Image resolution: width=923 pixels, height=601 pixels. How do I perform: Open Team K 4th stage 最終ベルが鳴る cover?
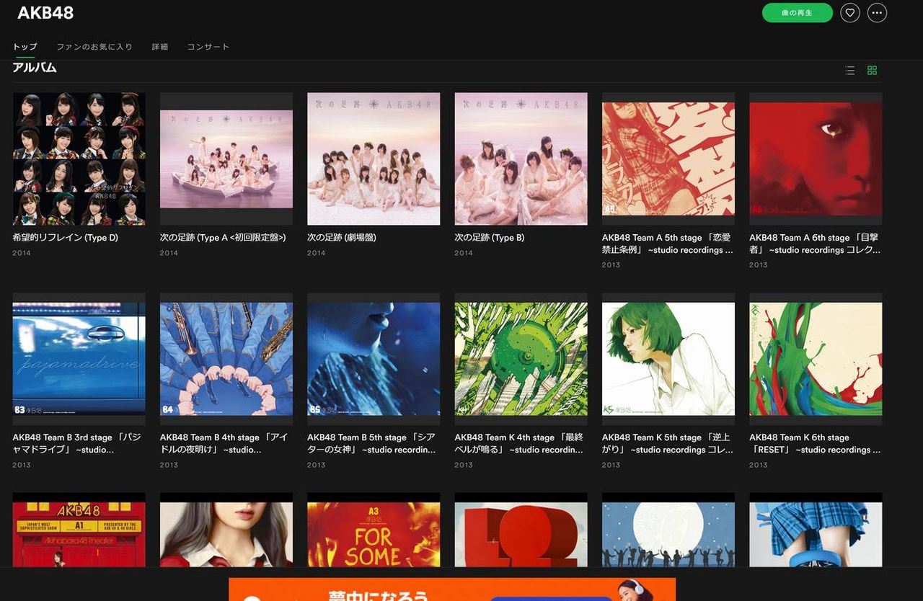tap(521, 359)
